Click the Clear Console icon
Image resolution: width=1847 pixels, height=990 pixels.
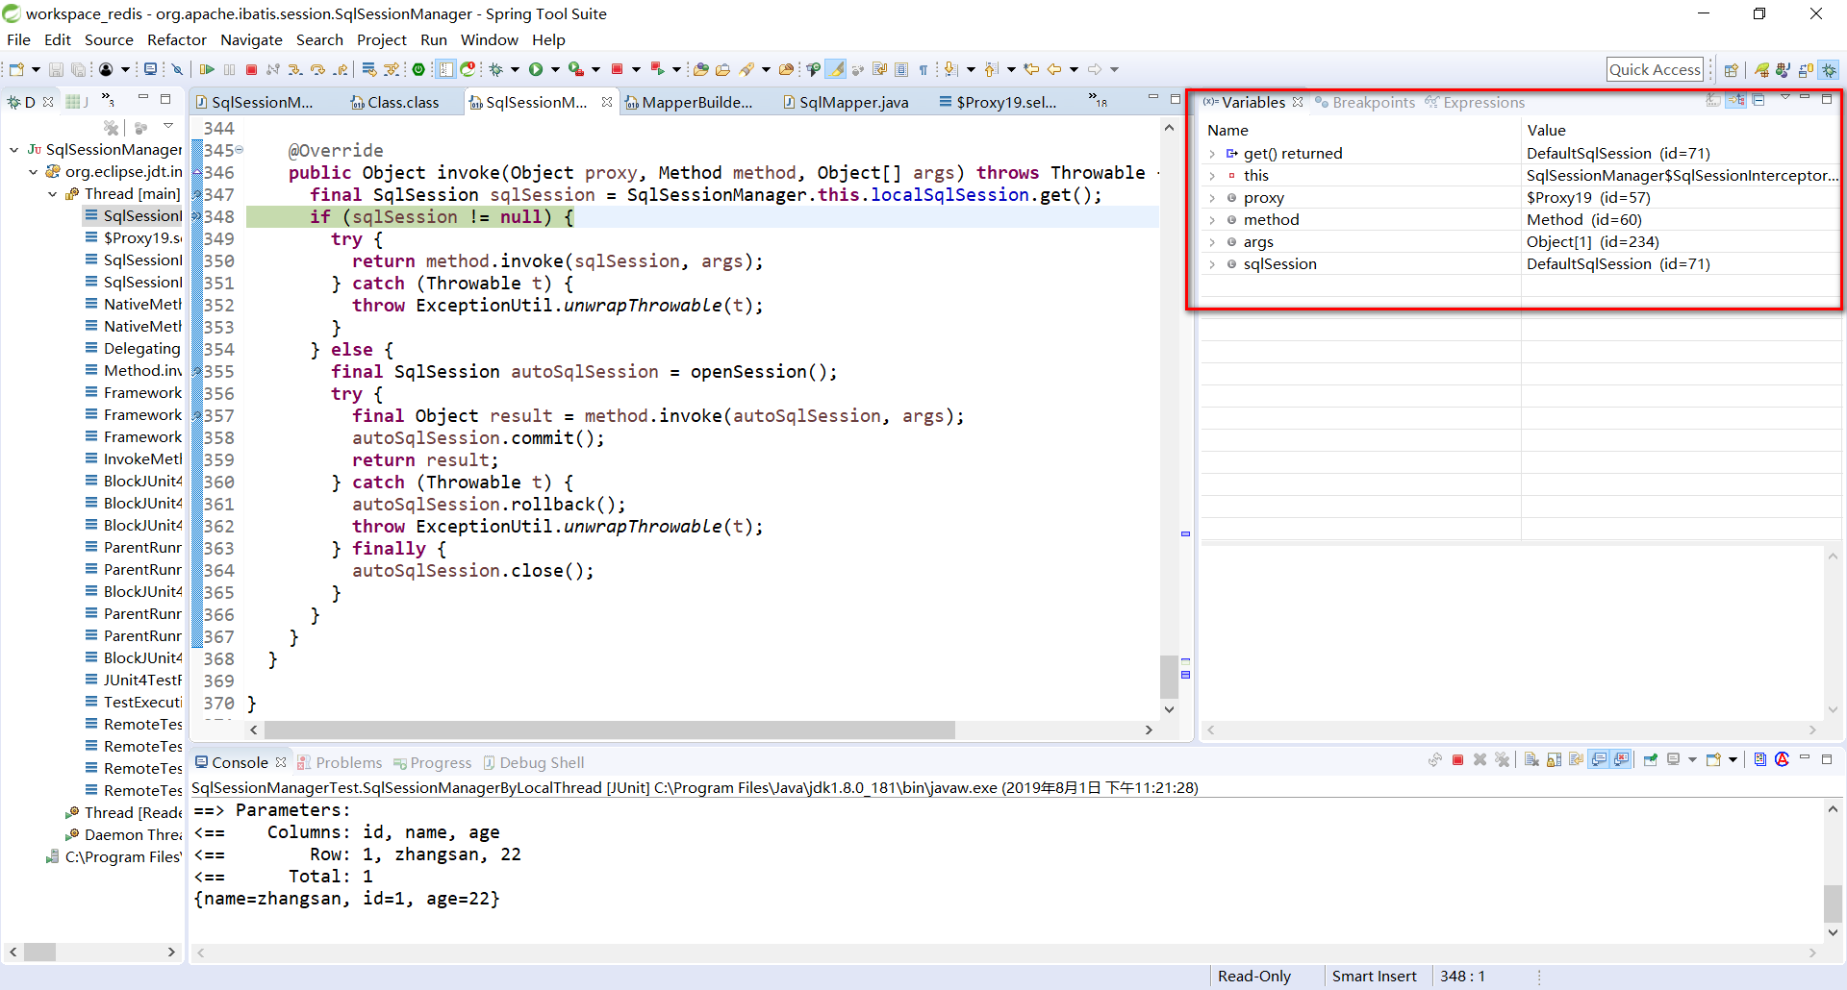point(1531,760)
